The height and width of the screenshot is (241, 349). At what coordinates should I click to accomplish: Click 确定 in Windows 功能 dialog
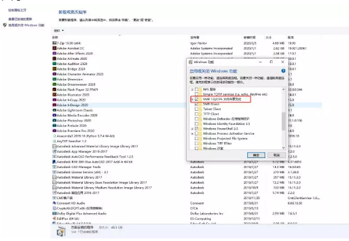(x=256, y=155)
